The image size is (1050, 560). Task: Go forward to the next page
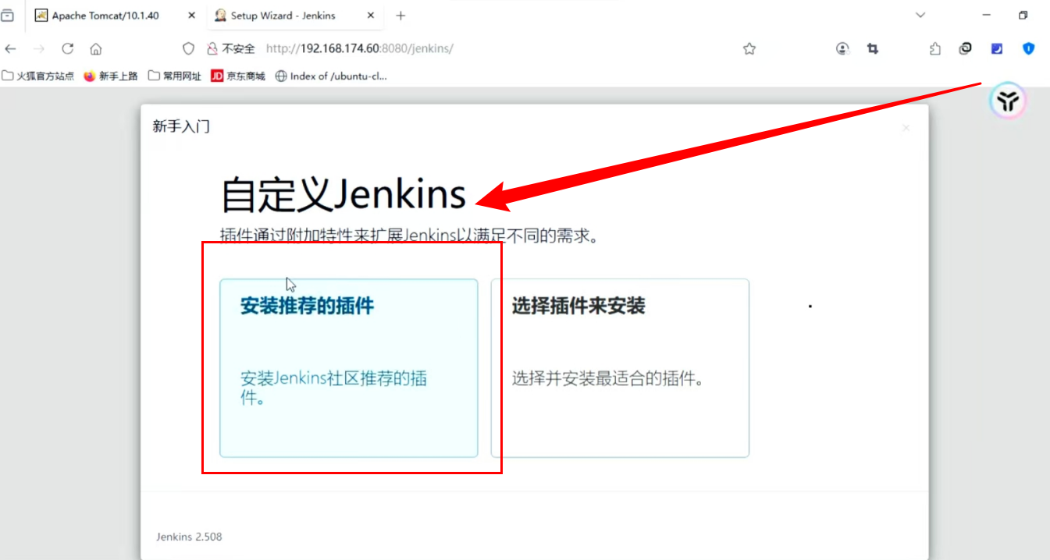tap(39, 48)
